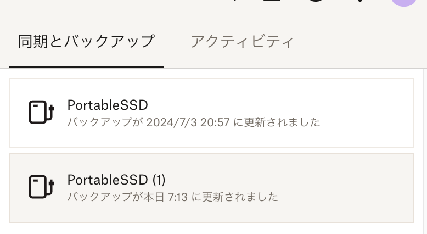427x234 pixels.
Task: Open the アクティビティ tab
Action: (x=242, y=42)
